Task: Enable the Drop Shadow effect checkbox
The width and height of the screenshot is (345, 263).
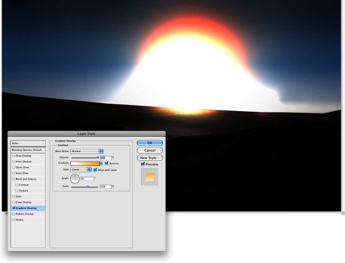Action: pos(14,156)
